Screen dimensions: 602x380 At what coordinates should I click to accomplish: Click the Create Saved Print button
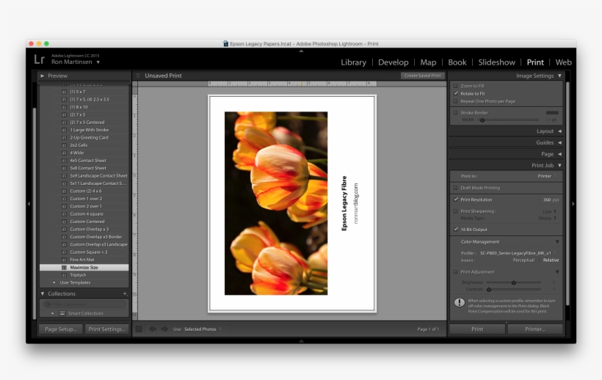click(x=422, y=76)
